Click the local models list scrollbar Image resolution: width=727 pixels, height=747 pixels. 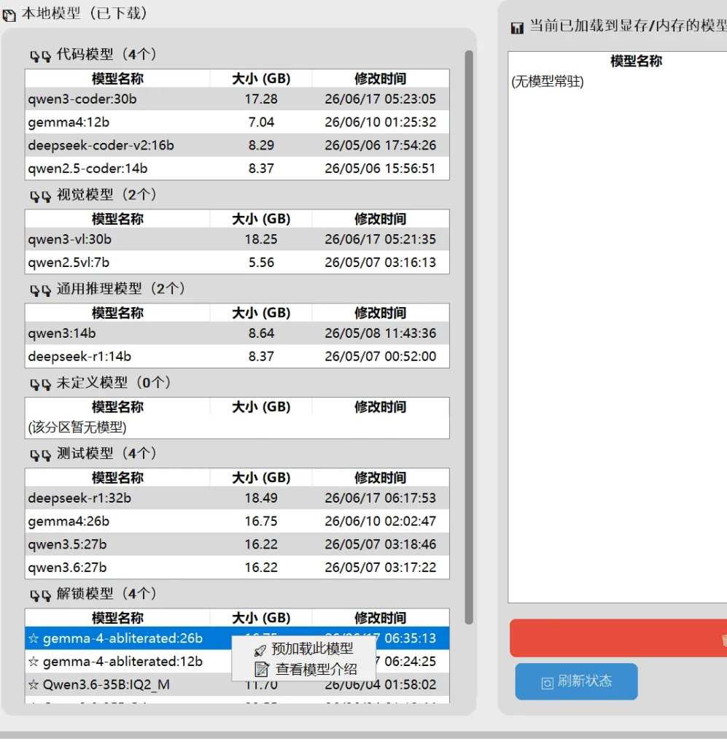click(x=469, y=337)
